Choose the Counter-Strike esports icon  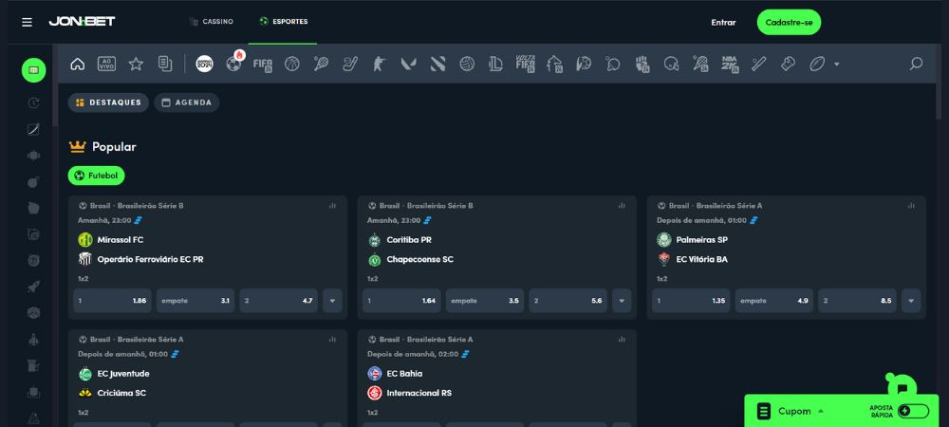pyautogui.click(x=380, y=64)
